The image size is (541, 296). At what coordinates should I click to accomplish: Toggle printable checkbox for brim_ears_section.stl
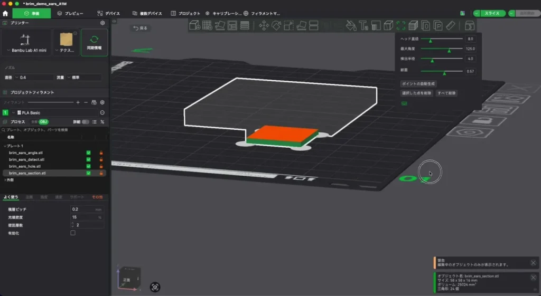89,173
